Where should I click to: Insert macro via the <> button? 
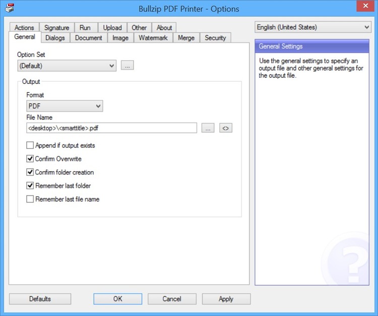pyautogui.click(x=226, y=128)
